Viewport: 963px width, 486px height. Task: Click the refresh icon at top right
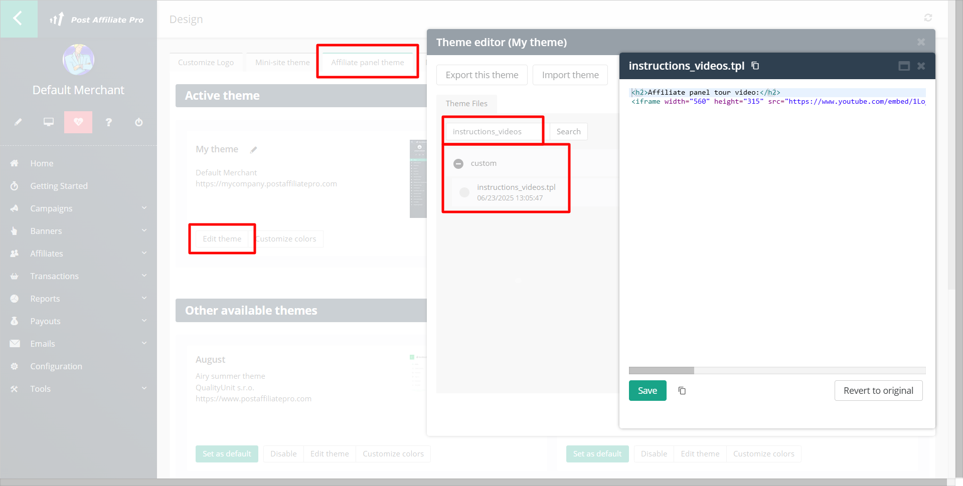tap(928, 18)
